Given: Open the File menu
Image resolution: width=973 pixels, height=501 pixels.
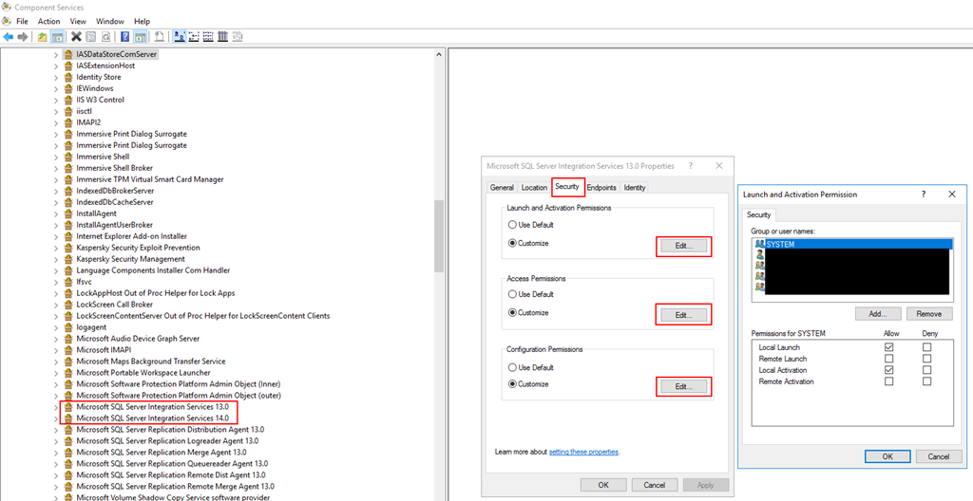Looking at the screenshot, I should 23,21.
